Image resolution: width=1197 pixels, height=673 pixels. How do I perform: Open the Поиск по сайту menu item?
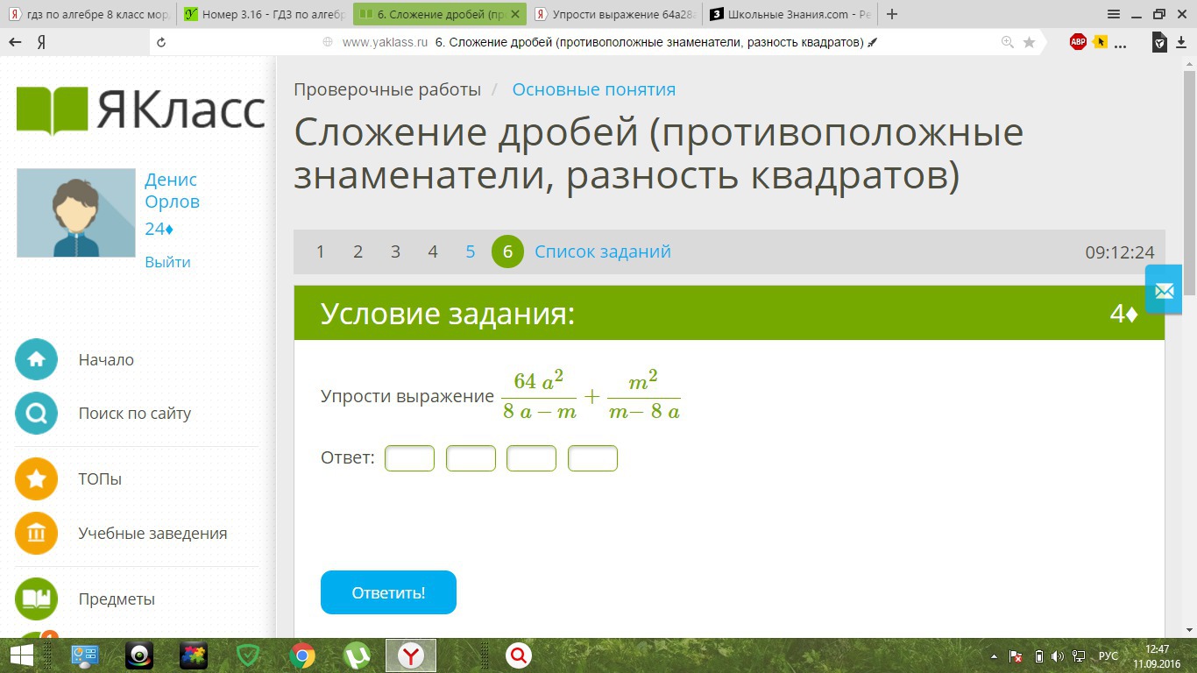135,414
